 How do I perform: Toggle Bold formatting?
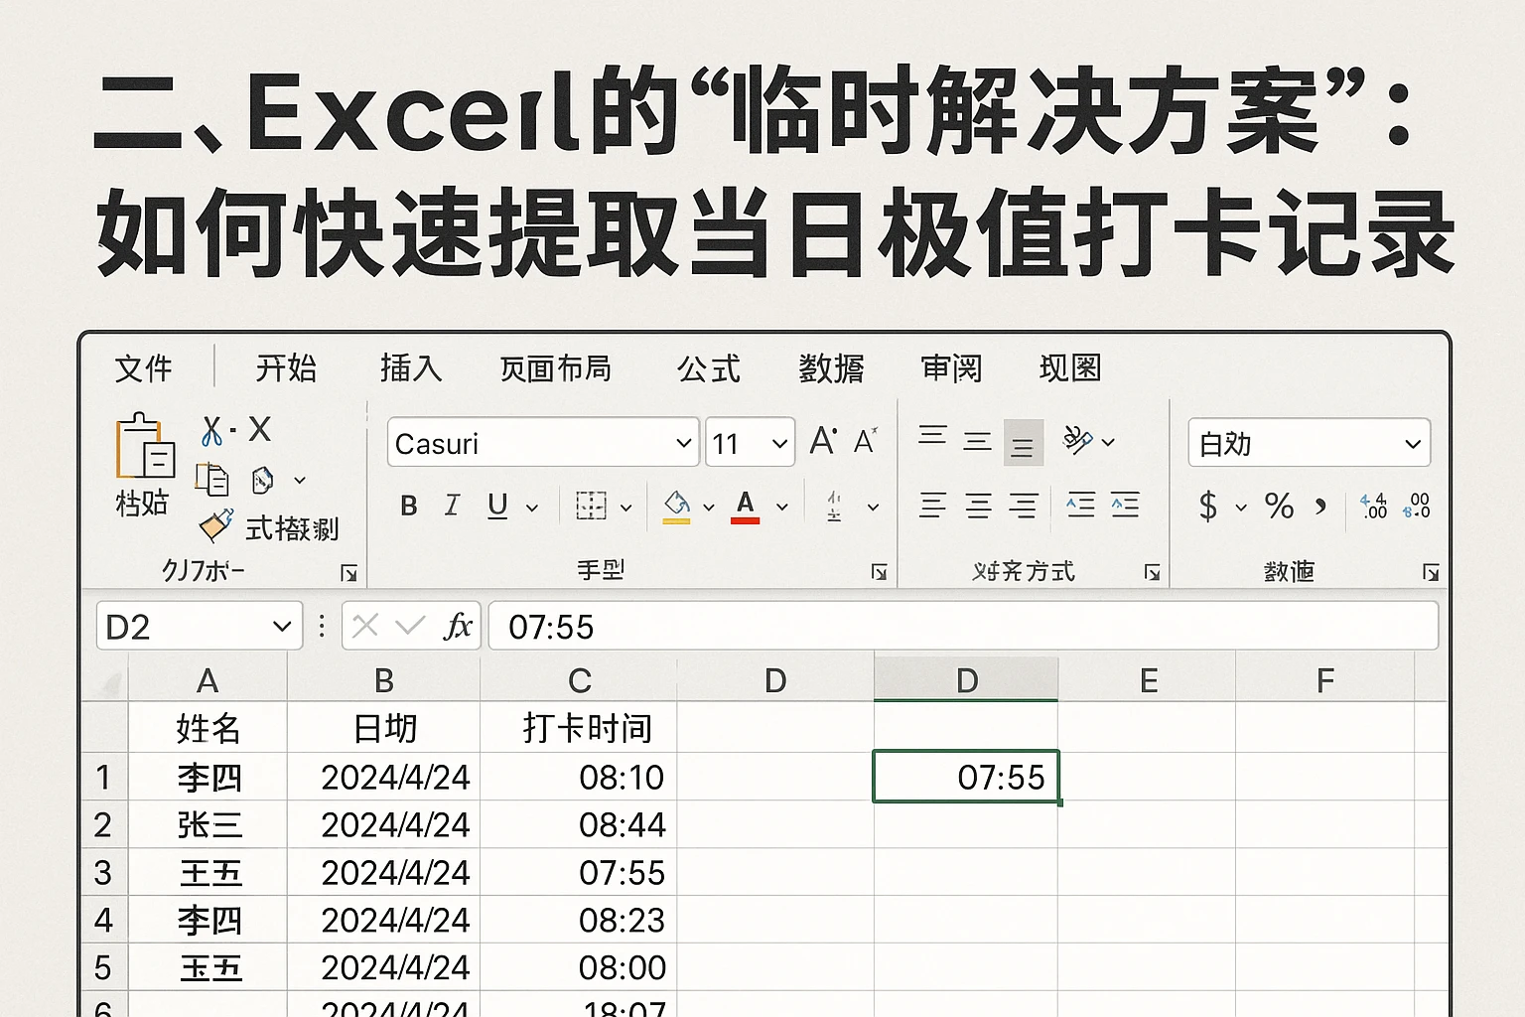click(x=408, y=506)
